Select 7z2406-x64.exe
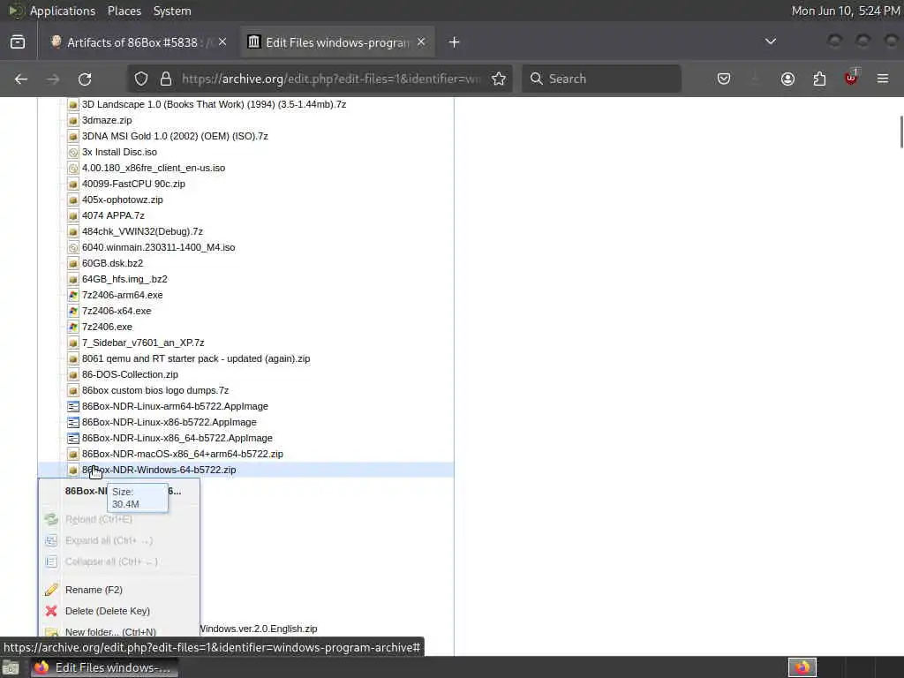The image size is (904, 678). pos(117,311)
